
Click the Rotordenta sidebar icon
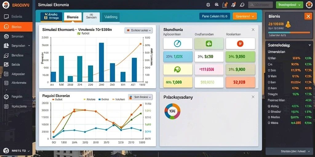coord(6,106)
